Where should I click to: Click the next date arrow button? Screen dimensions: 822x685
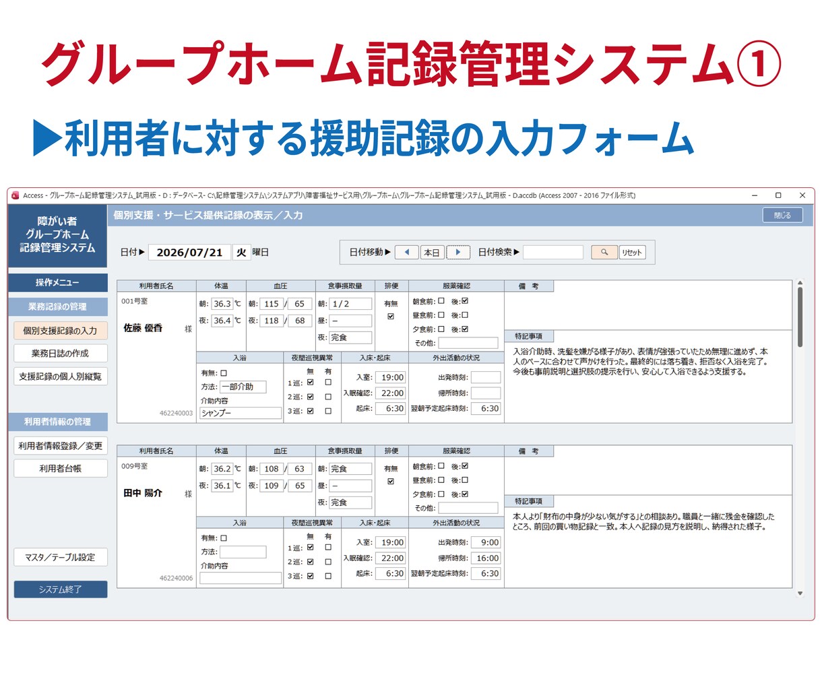[458, 252]
